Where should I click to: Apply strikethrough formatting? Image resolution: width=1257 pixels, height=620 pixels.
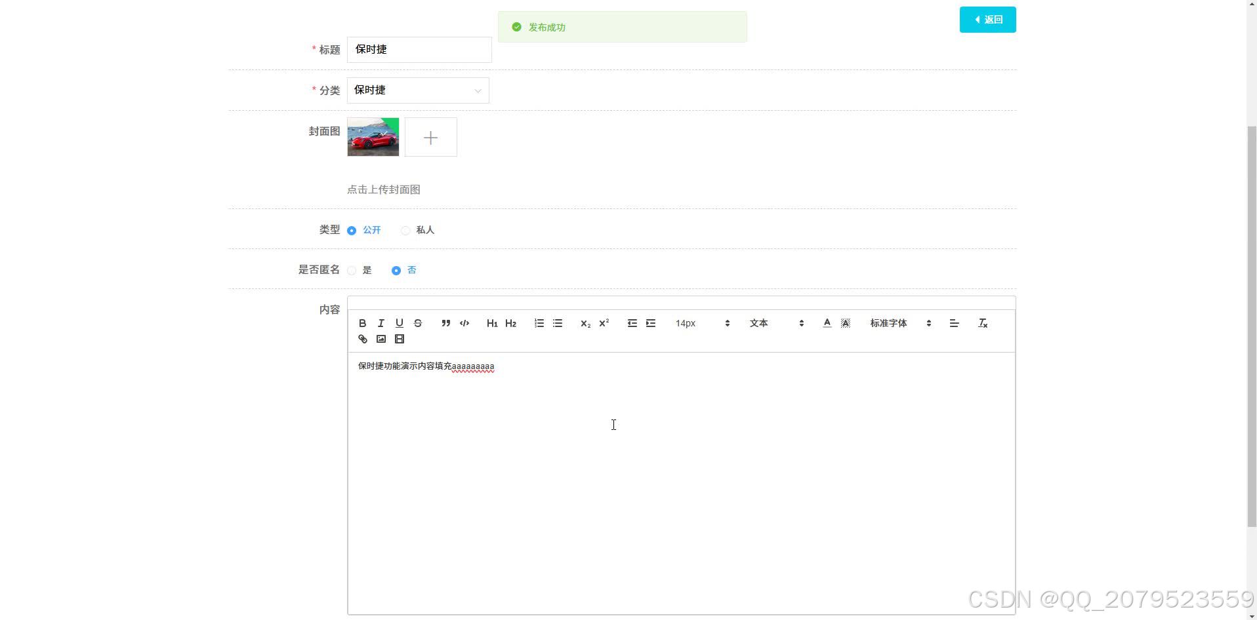pos(417,323)
